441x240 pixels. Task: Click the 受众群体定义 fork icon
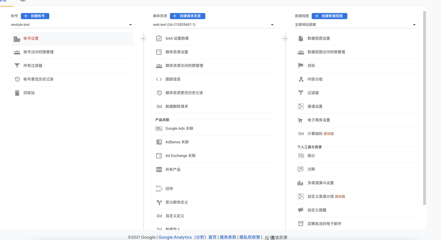point(159,202)
